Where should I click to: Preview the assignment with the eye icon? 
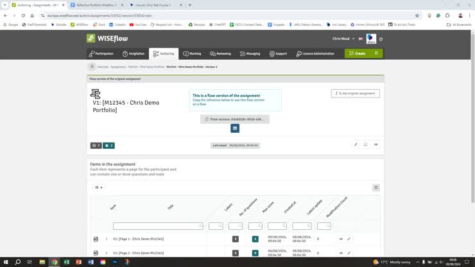tap(376, 144)
